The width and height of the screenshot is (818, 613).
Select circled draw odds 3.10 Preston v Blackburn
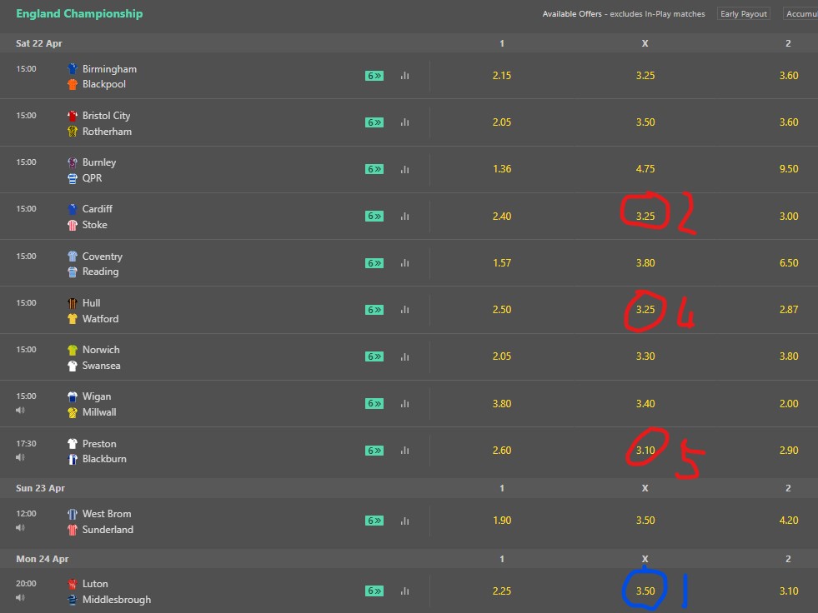coord(645,451)
